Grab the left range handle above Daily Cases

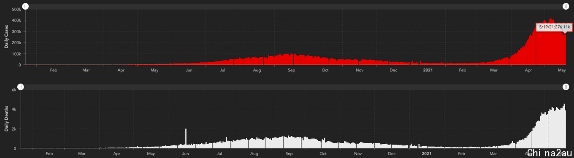(25, 6)
